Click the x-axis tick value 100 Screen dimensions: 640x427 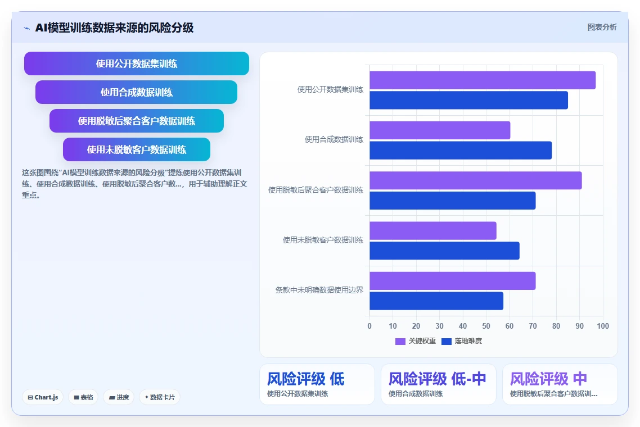point(603,326)
